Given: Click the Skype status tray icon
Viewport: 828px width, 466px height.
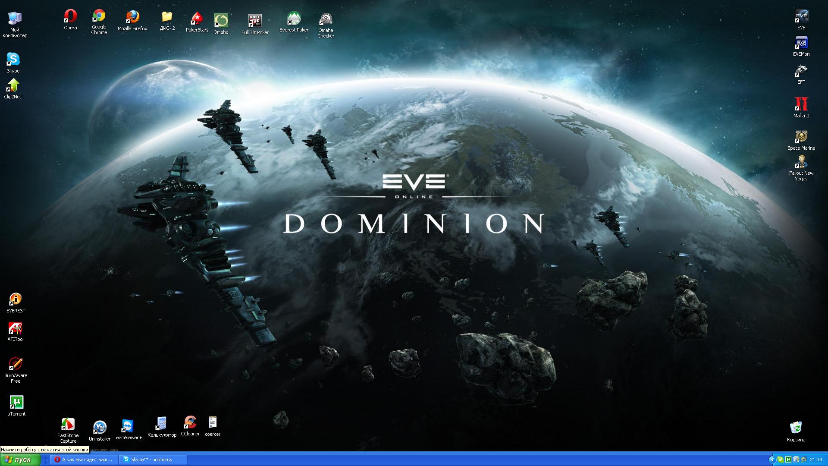Looking at the screenshot, I should coord(781,460).
